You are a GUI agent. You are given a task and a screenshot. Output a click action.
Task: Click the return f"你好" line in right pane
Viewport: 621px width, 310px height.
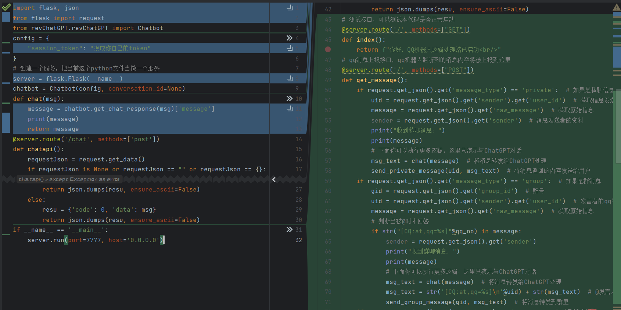tap(429, 50)
